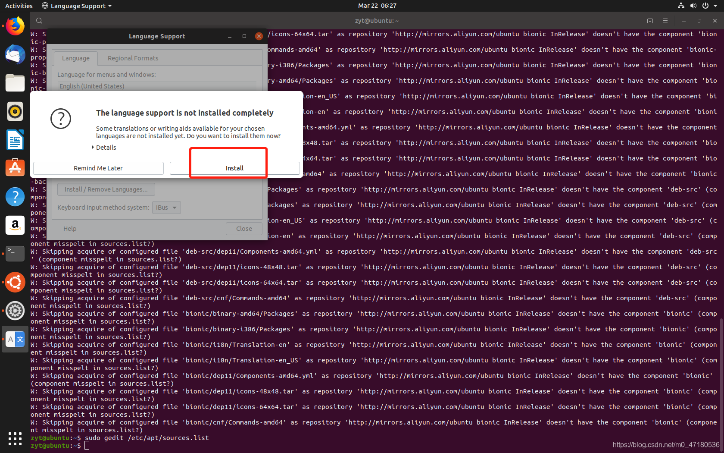Open Ubuntu Software store icon
The image size is (724, 453).
(x=15, y=168)
